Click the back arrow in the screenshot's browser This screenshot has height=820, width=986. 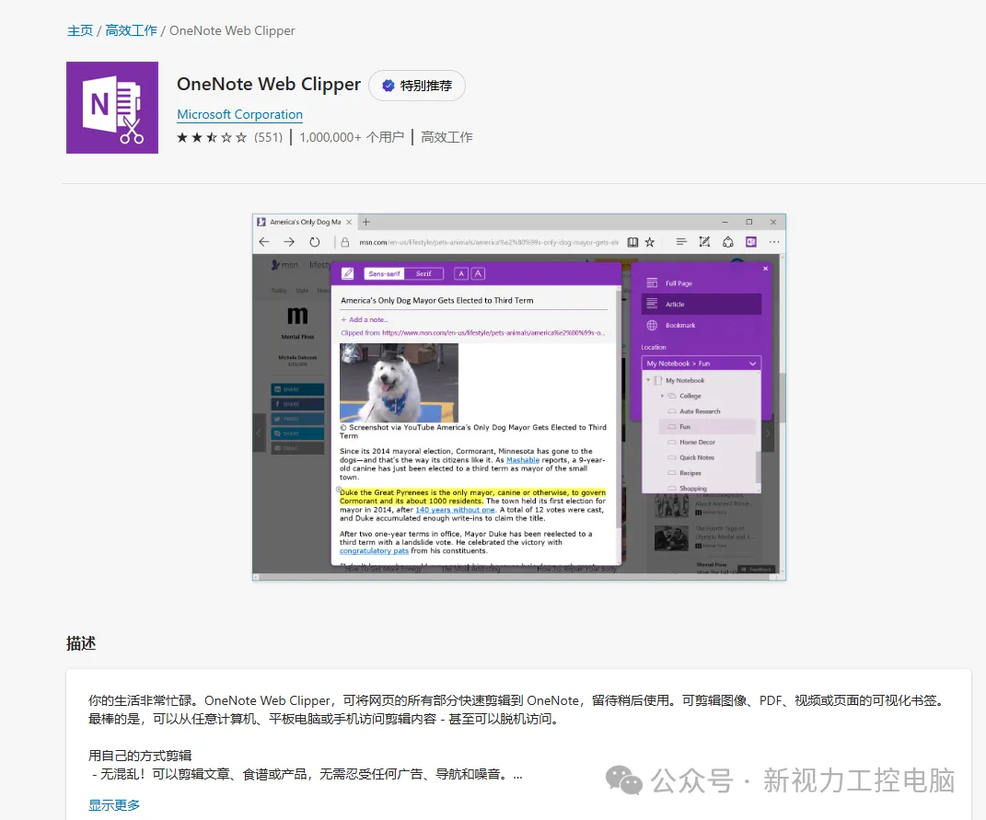click(264, 242)
